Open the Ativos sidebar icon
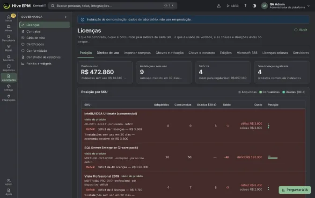Screen dimensions: 315x198 pos(8,28)
